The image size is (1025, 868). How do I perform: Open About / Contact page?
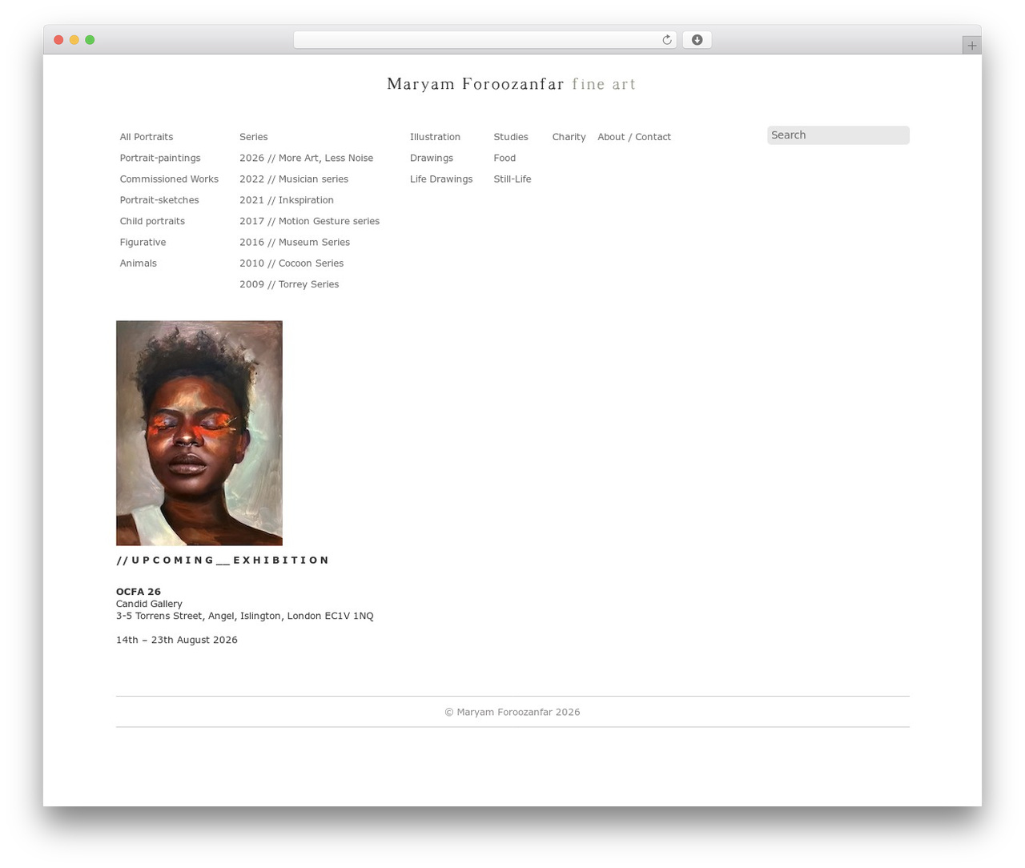[634, 137]
